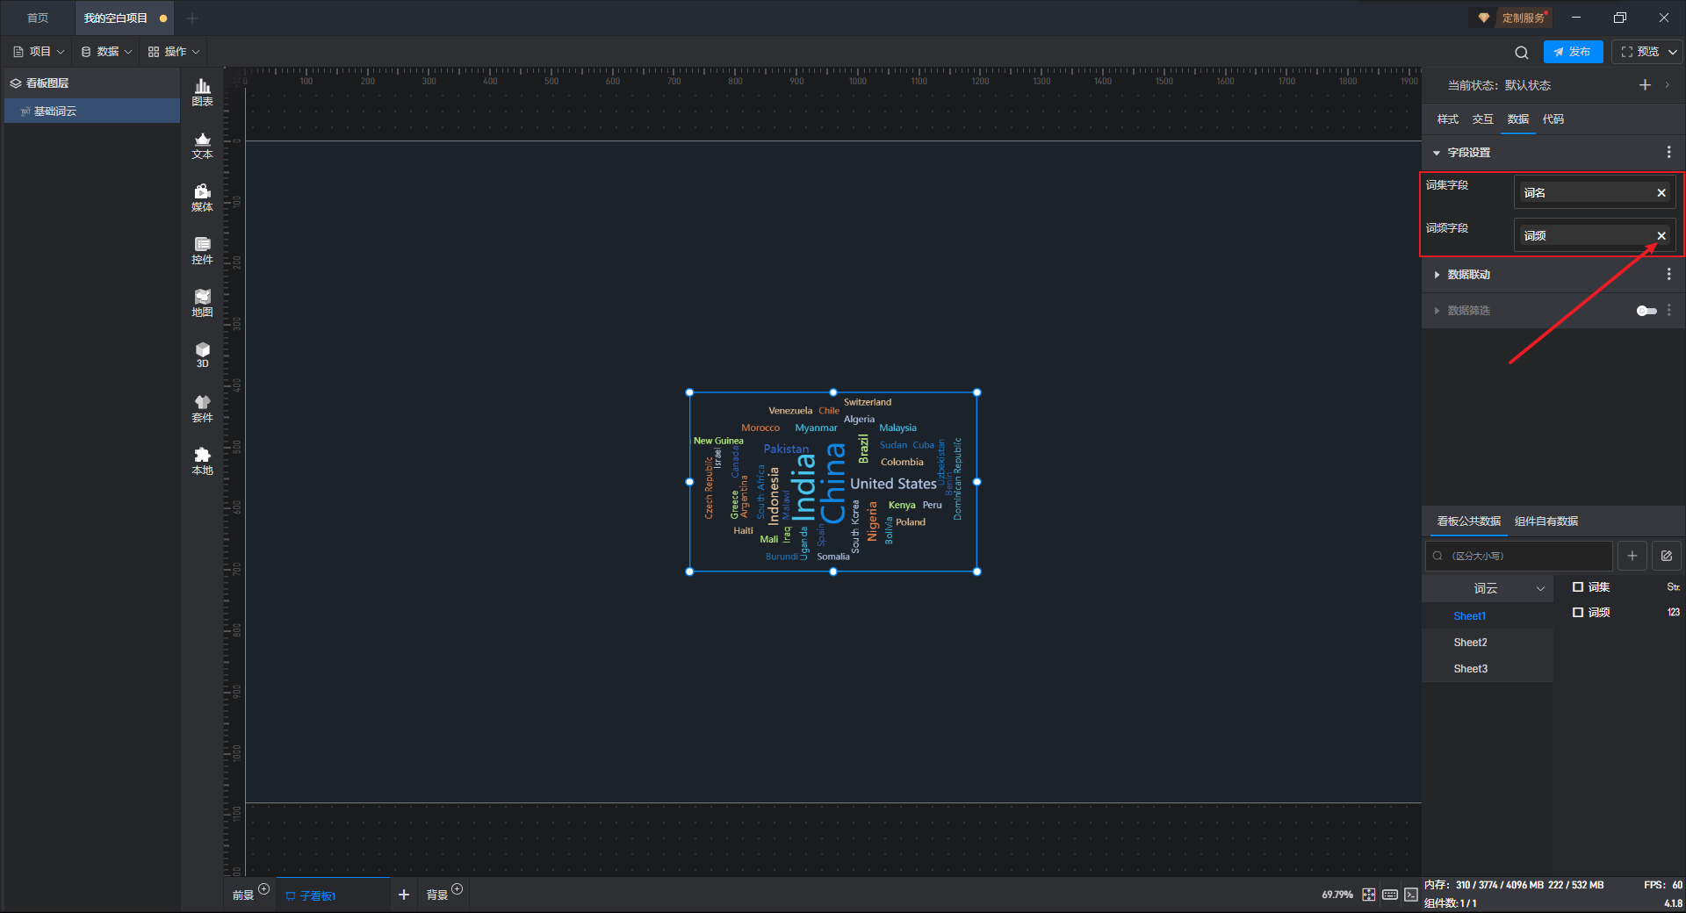1686x913 pixels.
Task: Select the 地图 map components icon
Action: [x=202, y=303]
